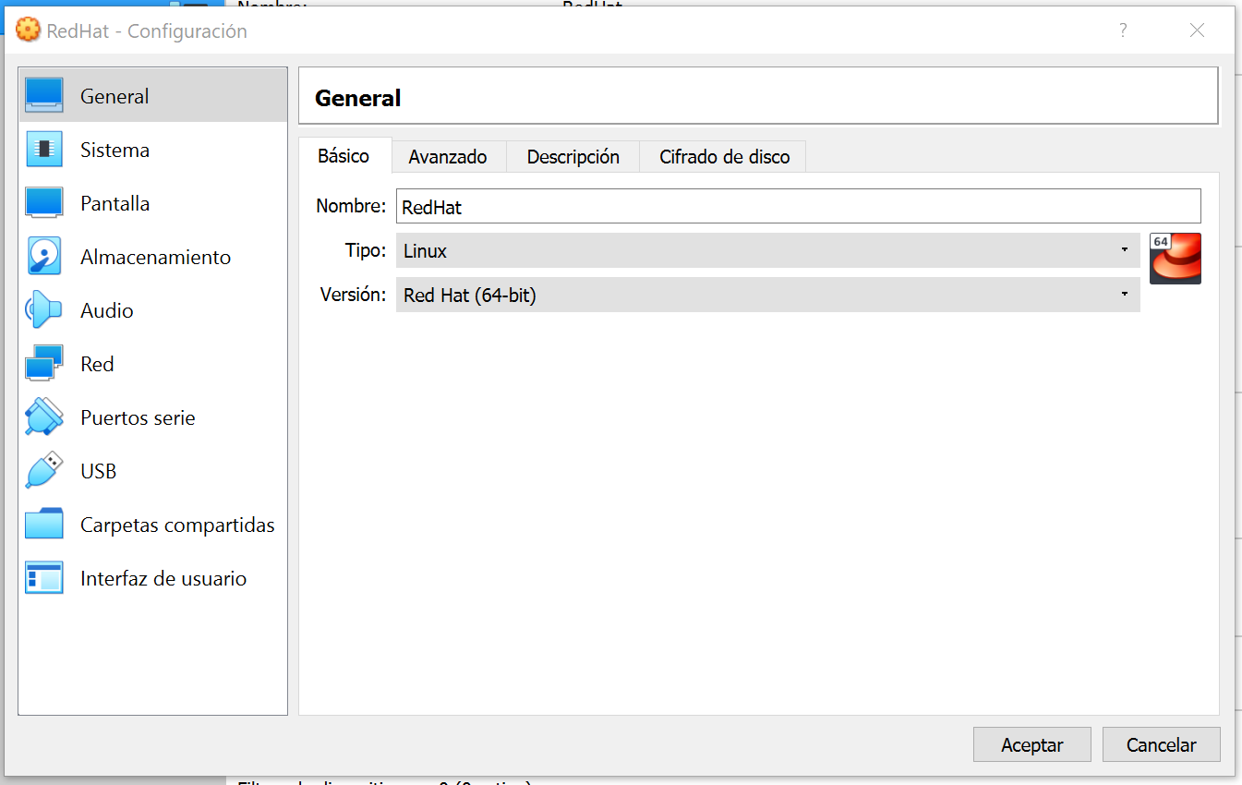The image size is (1242, 785).
Task: Click the Red Hat 64-bit OS logo
Action: point(1176,258)
